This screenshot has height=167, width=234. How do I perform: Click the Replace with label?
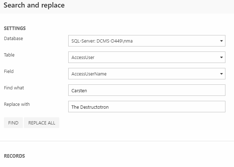click(17, 104)
